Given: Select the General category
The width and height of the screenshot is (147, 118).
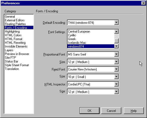Looking at the screenshot, I should pos(19,17).
